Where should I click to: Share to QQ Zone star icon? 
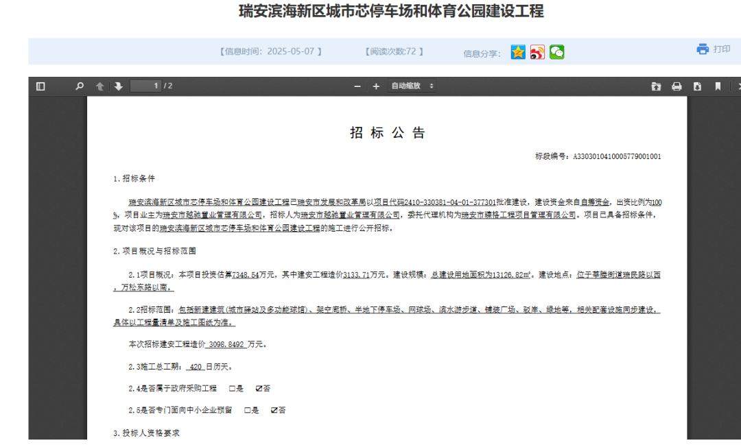(518, 53)
